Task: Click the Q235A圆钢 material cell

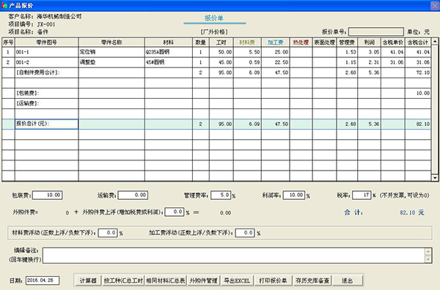Action: [169, 52]
